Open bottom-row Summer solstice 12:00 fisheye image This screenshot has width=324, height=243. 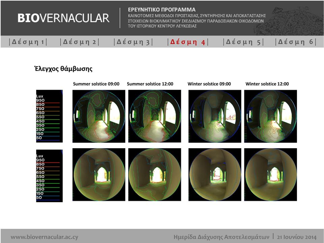tap(155, 174)
